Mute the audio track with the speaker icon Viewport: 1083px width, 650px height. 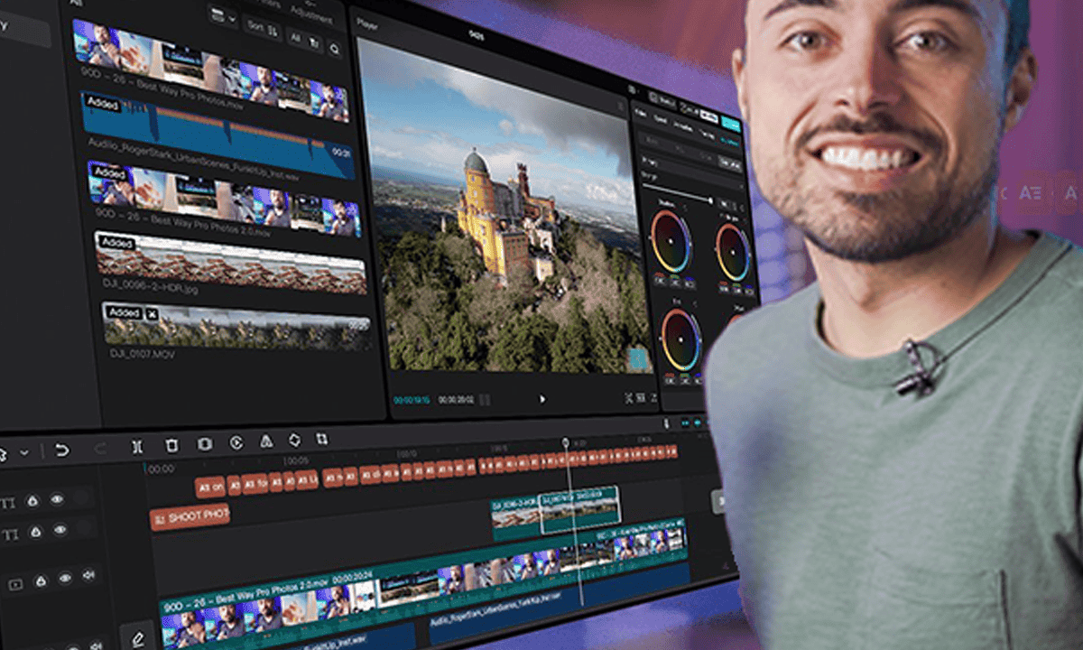89,577
